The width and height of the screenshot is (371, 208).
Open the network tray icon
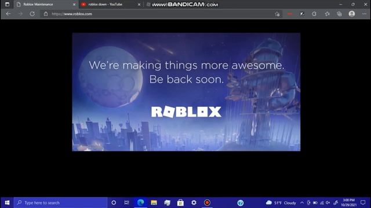pos(322,203)
